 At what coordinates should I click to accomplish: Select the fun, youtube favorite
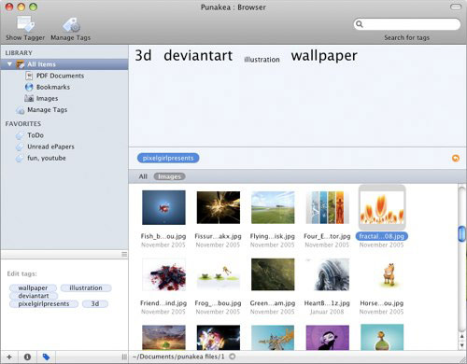[47, 158]
